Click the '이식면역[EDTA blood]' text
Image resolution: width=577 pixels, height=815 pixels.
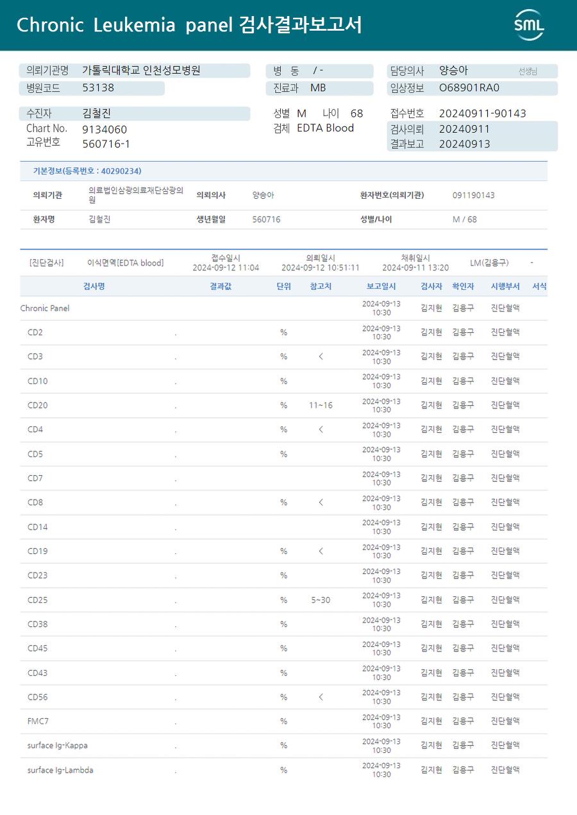126,263
